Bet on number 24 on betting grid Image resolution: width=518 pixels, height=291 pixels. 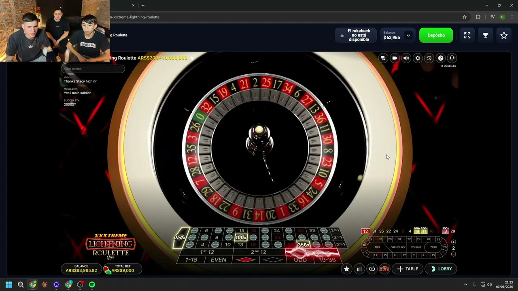277,231
